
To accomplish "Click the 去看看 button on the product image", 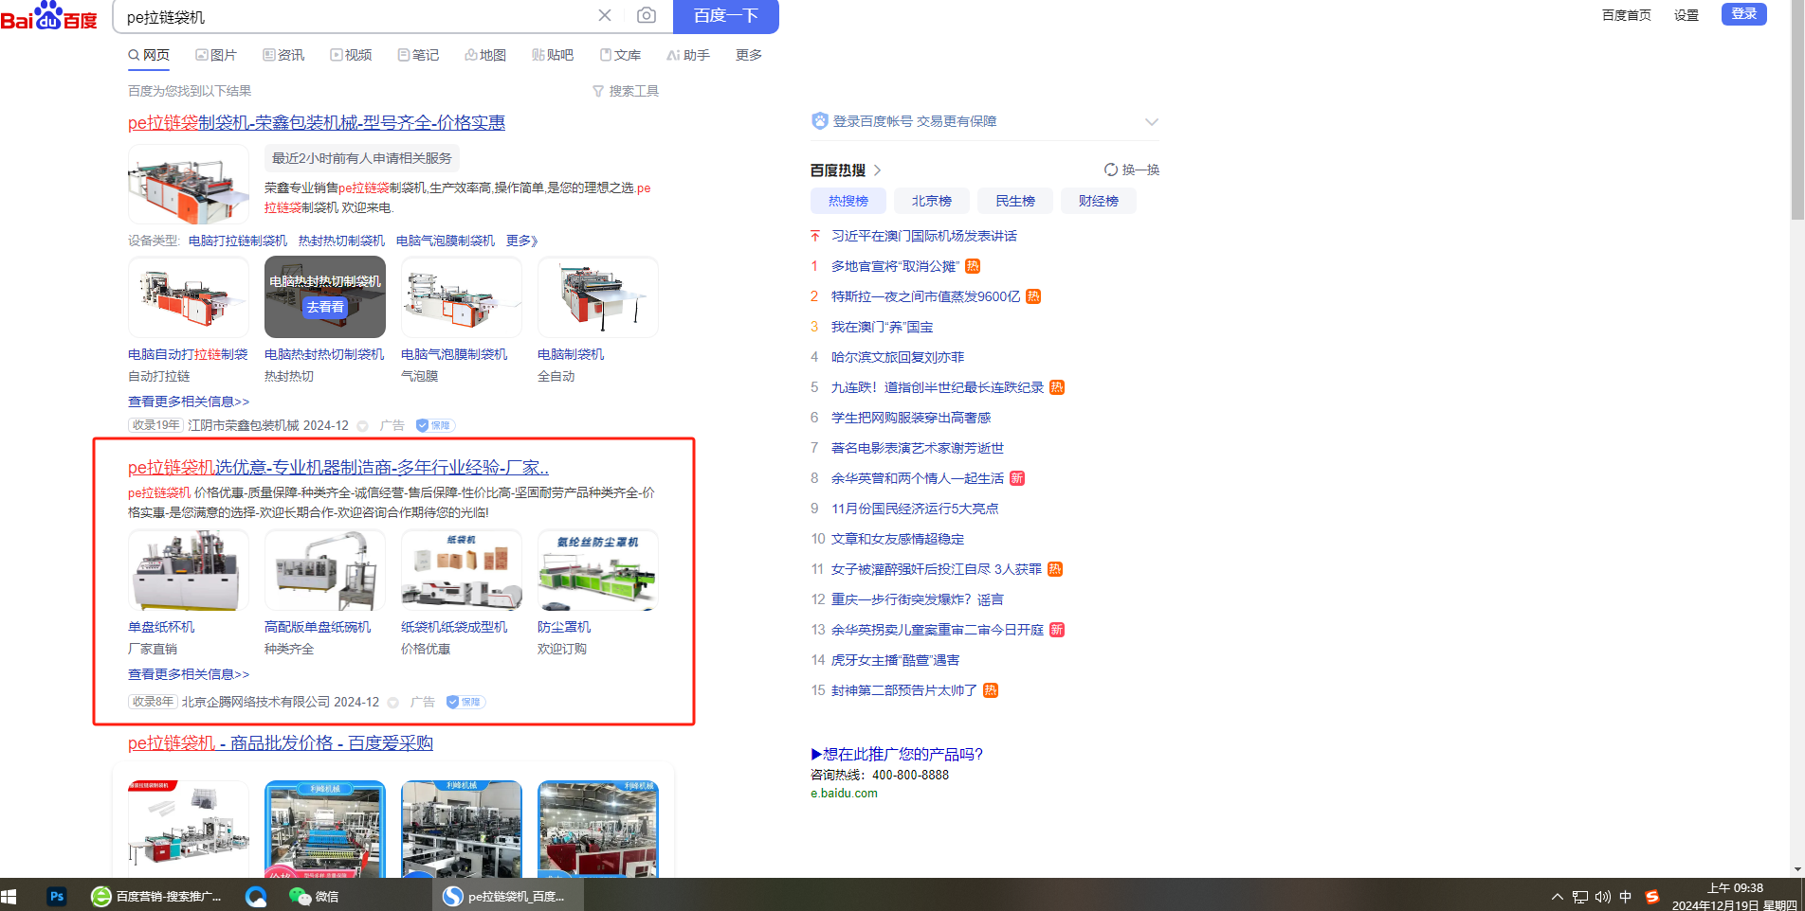I will 325,307.
